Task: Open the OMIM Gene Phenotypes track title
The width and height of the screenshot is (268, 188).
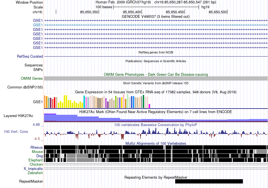Action: [x=156, y=74]
